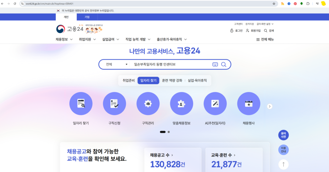Select the 실업·육아휴직 tab

point(197,80)
